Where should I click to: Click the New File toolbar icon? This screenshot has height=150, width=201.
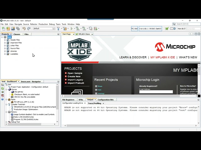tap(3, 28)
